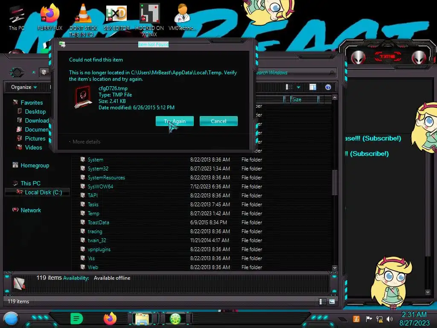
Task: Click the scroll-down arrow in the right window
Action: coord(428,292)
